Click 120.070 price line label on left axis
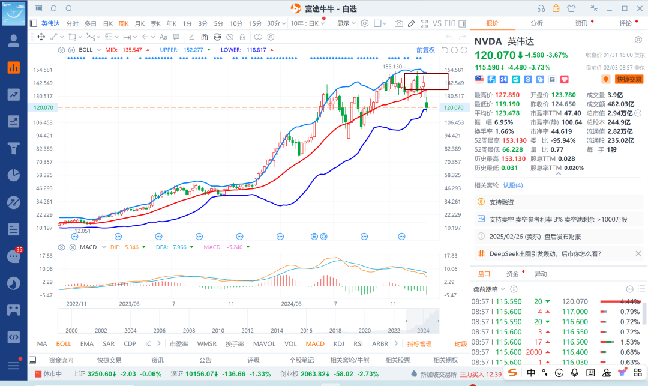The height and width of the screenshot is (386, 648). pos(43,107)
